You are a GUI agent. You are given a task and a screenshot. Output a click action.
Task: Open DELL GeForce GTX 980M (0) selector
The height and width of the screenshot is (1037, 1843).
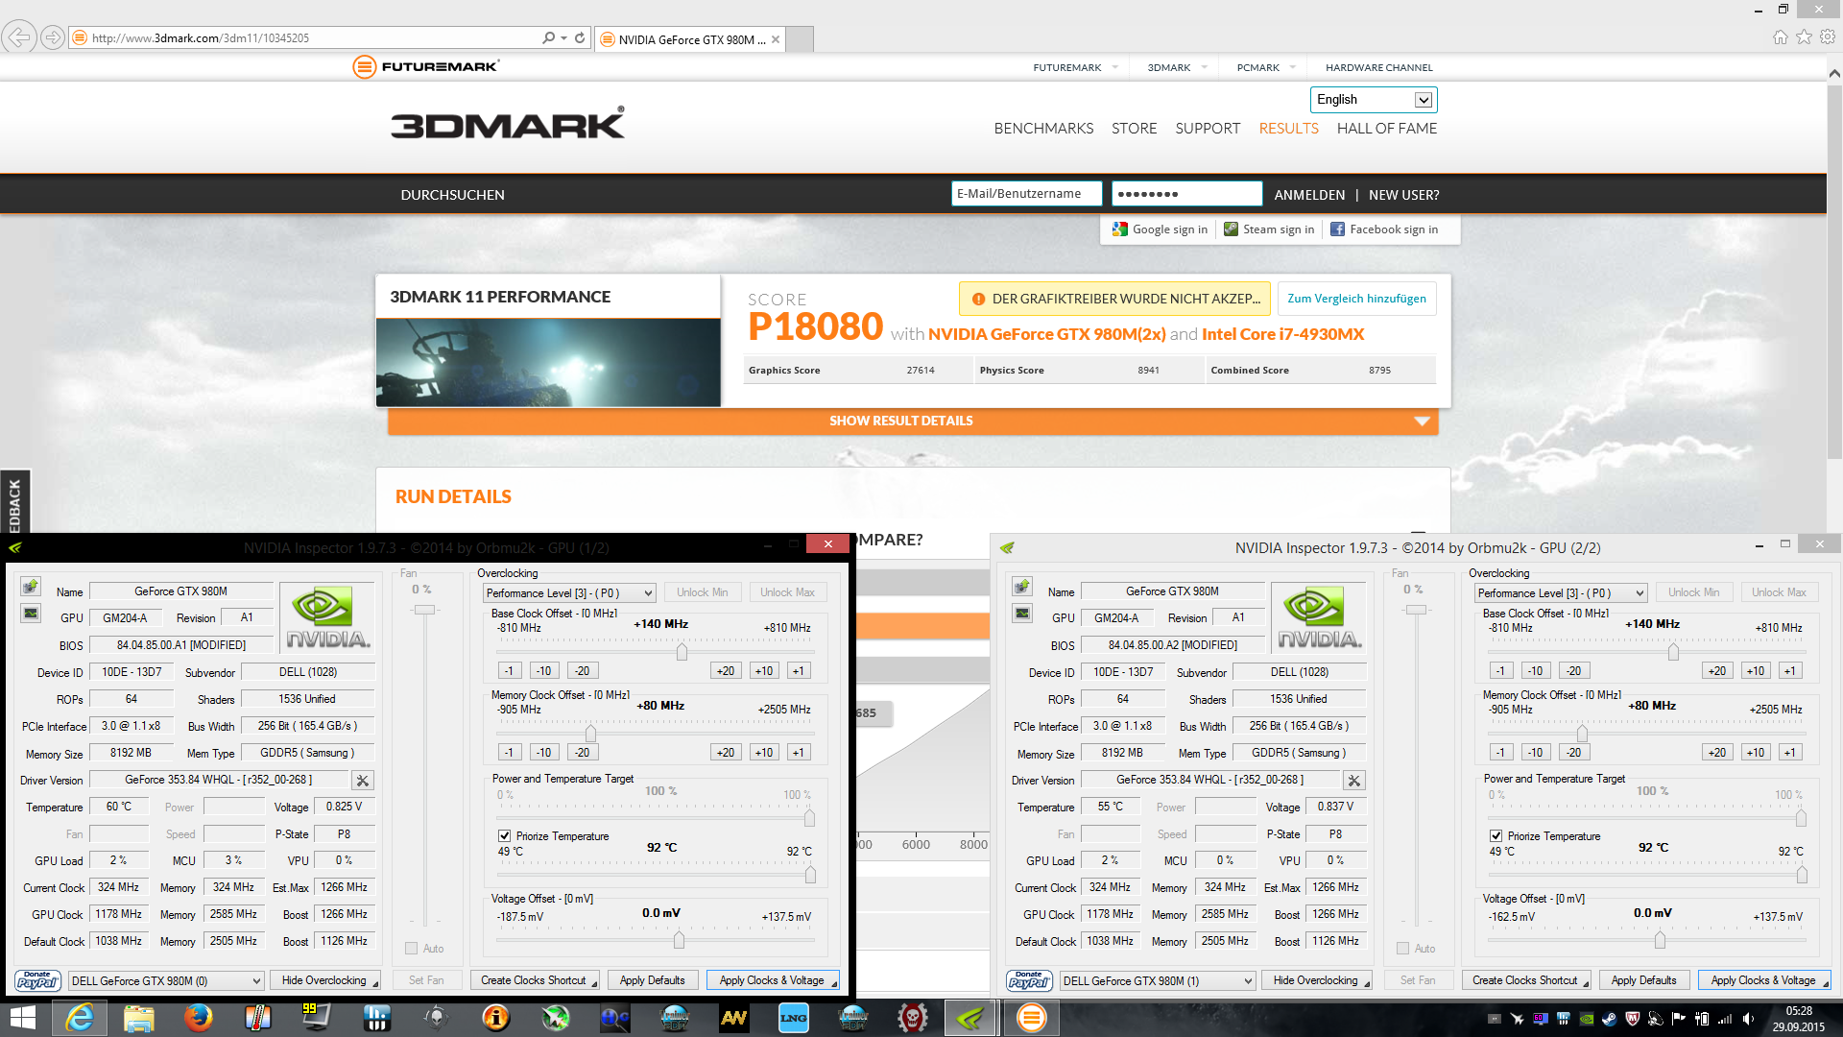coord(166,980)
